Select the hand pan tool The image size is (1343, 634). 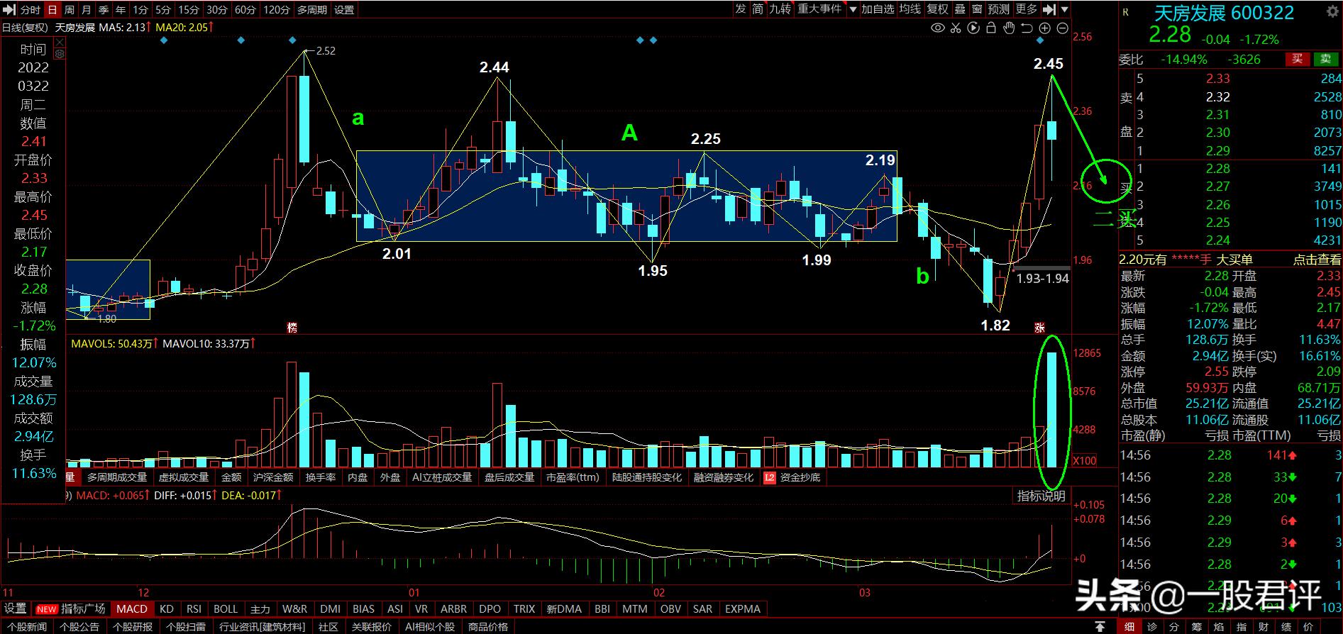[1009, 28]
